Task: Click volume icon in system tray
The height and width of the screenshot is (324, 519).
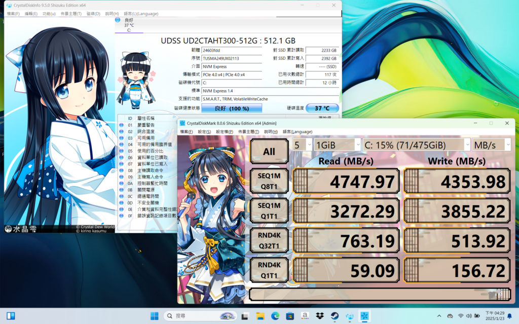Action: click(x=469, y=316)
